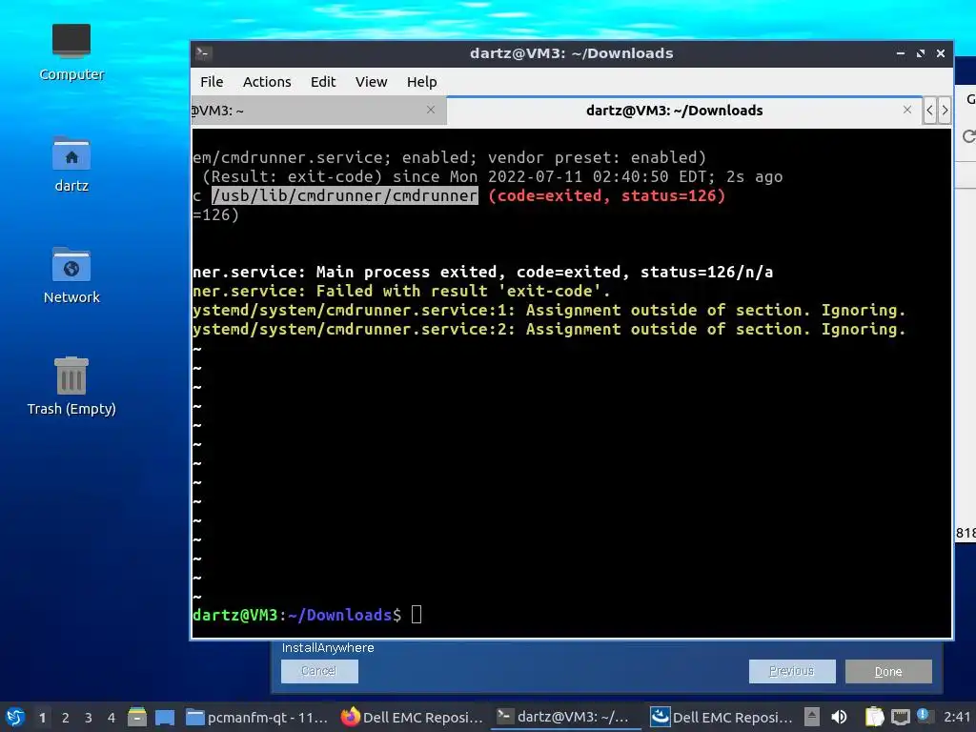976x732 pixels.
Task: Click the cmdrunner.service:1 warning line
Action: [548, 310]
